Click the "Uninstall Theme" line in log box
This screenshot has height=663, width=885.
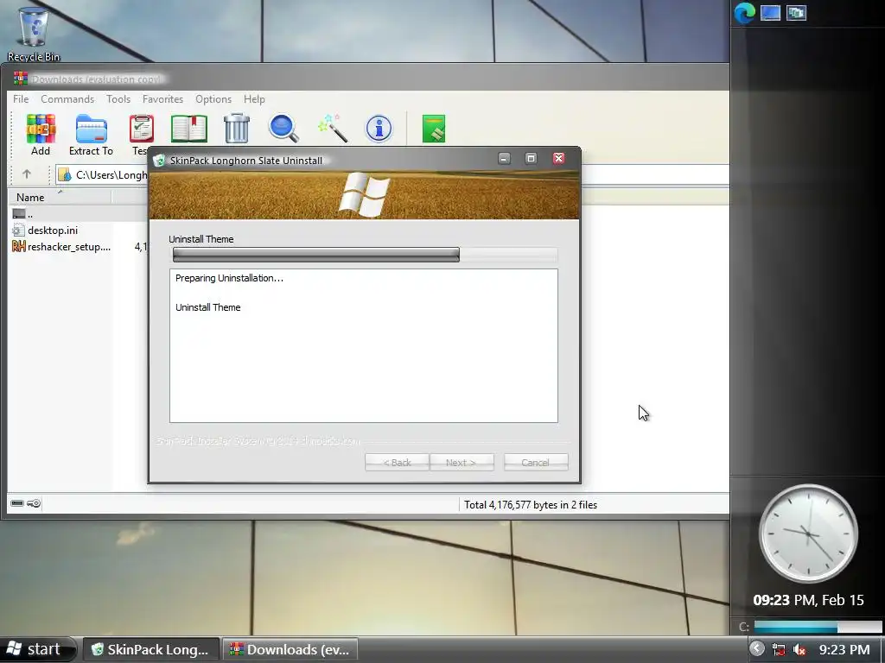tap(207, 307)
